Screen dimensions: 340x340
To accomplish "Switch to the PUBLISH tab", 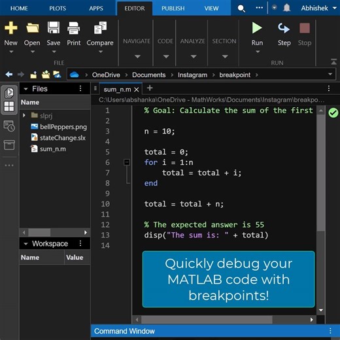I will coord(173,8).
